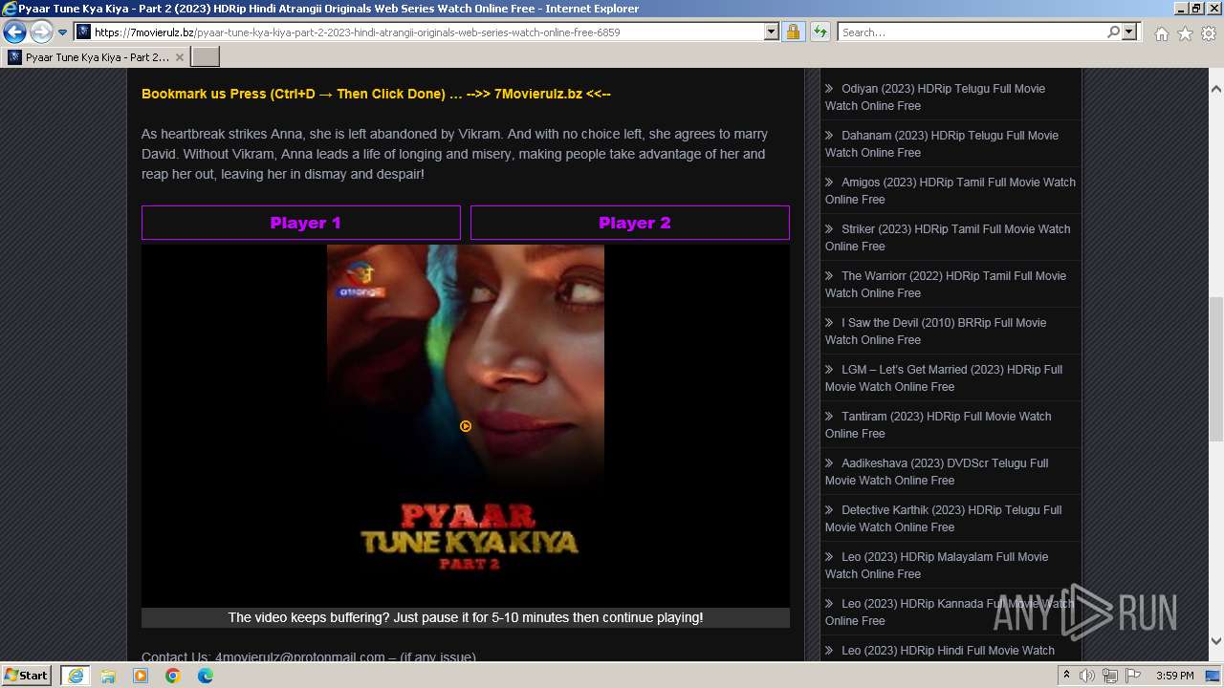The width and height of the screenshot is (1224, 688).
Task: Refresh the page with the reload icon
Action: [x=820, y=32]
